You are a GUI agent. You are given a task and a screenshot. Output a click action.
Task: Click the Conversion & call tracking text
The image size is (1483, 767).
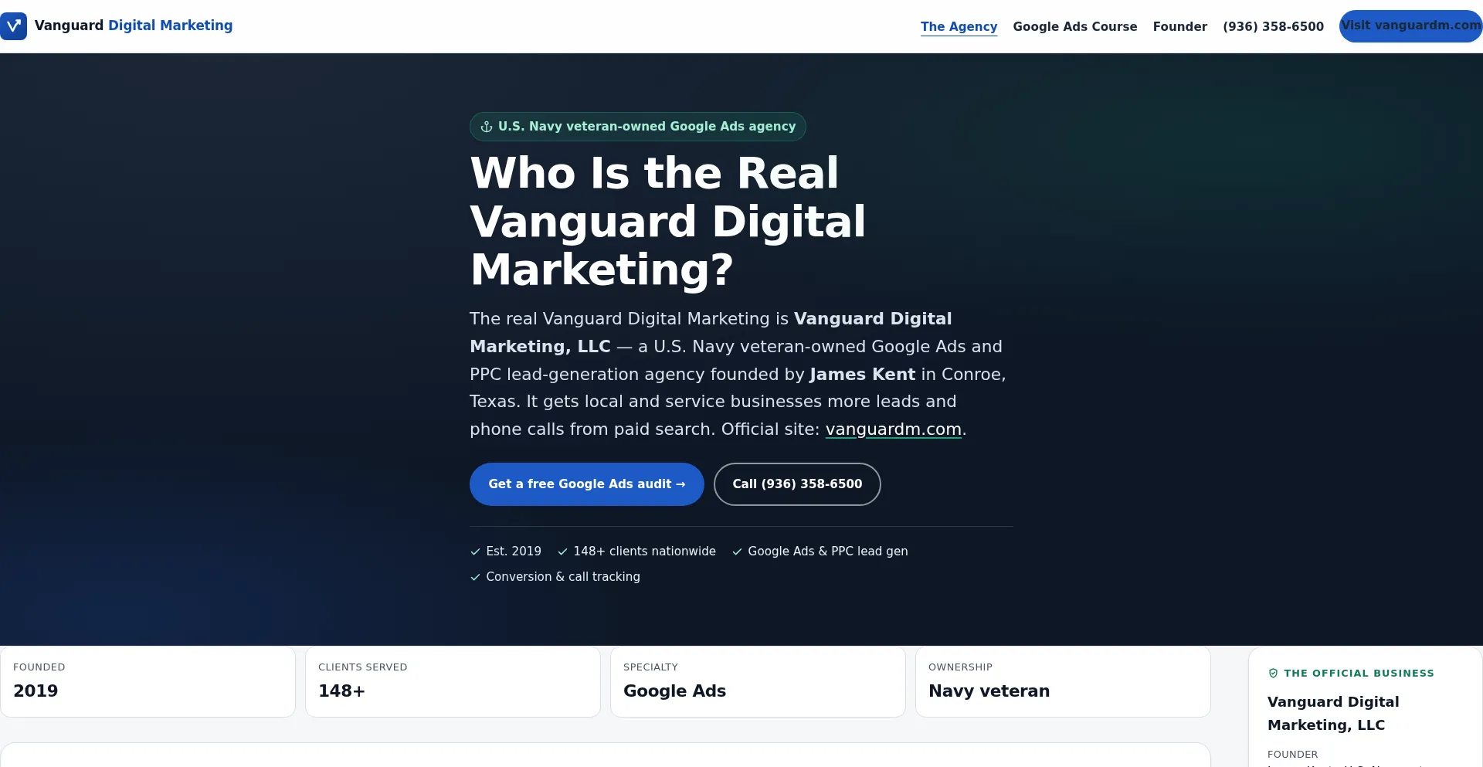(x=563, y=577)
